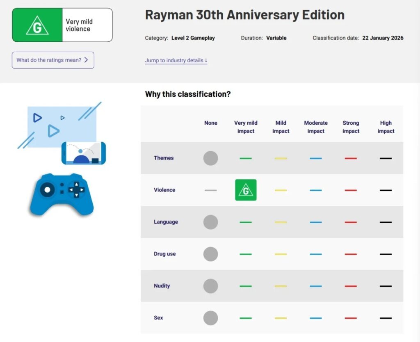Click the blue Moderate impact dash for Nudity
The image size is (420, 342).
click(x=315, y=286)
